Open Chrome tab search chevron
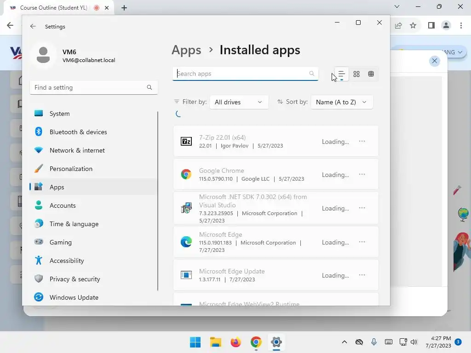The height and width of the screenshot is (353, 471). pos(397,6)
